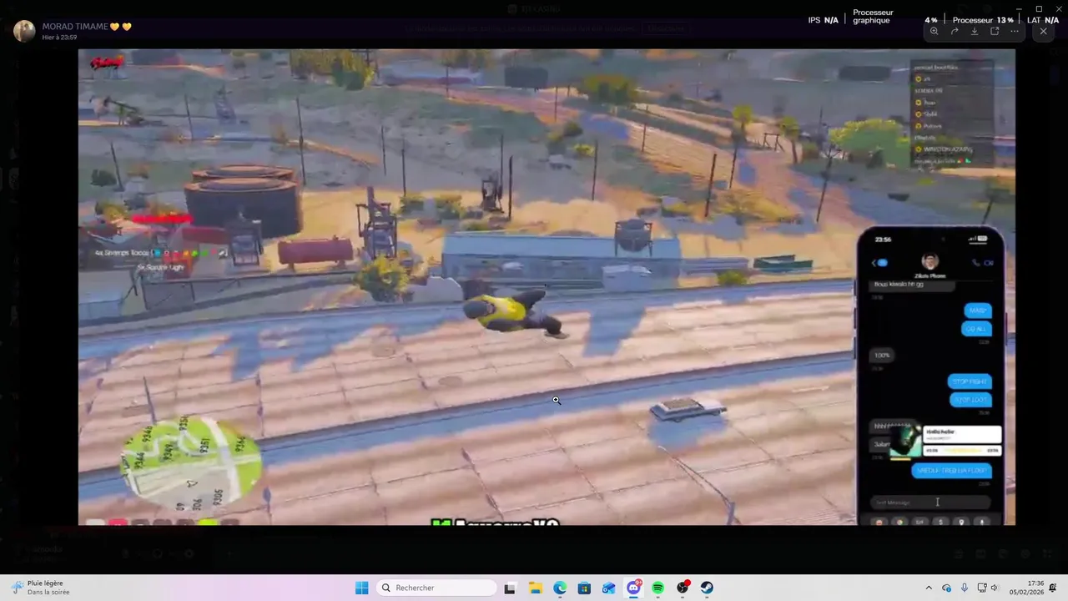Click the STOP LOOT message bubble
The width and height of the screenshot is (1068, 601).
coord(970,400)
